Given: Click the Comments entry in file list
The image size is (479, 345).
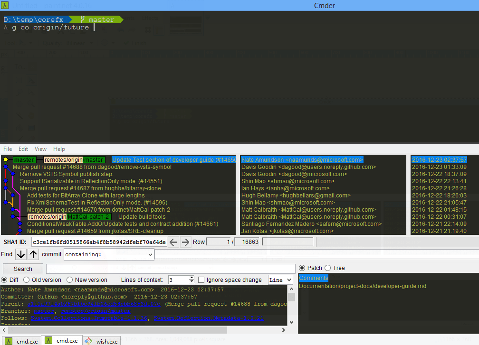Looking at the screenshot, I should pyautogui.click(x=314, y=278).
